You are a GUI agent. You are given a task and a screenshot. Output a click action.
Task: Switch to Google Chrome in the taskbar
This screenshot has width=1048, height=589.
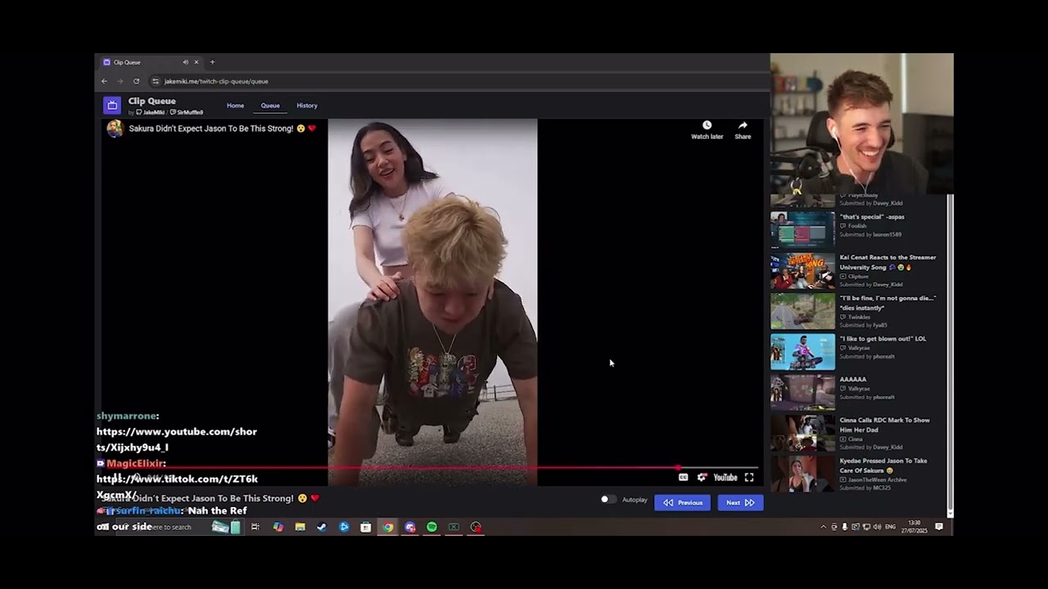pyautogui.click(x=388, y=527)
